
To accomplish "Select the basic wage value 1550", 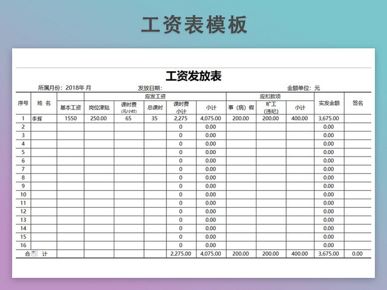I will [71, 118].
